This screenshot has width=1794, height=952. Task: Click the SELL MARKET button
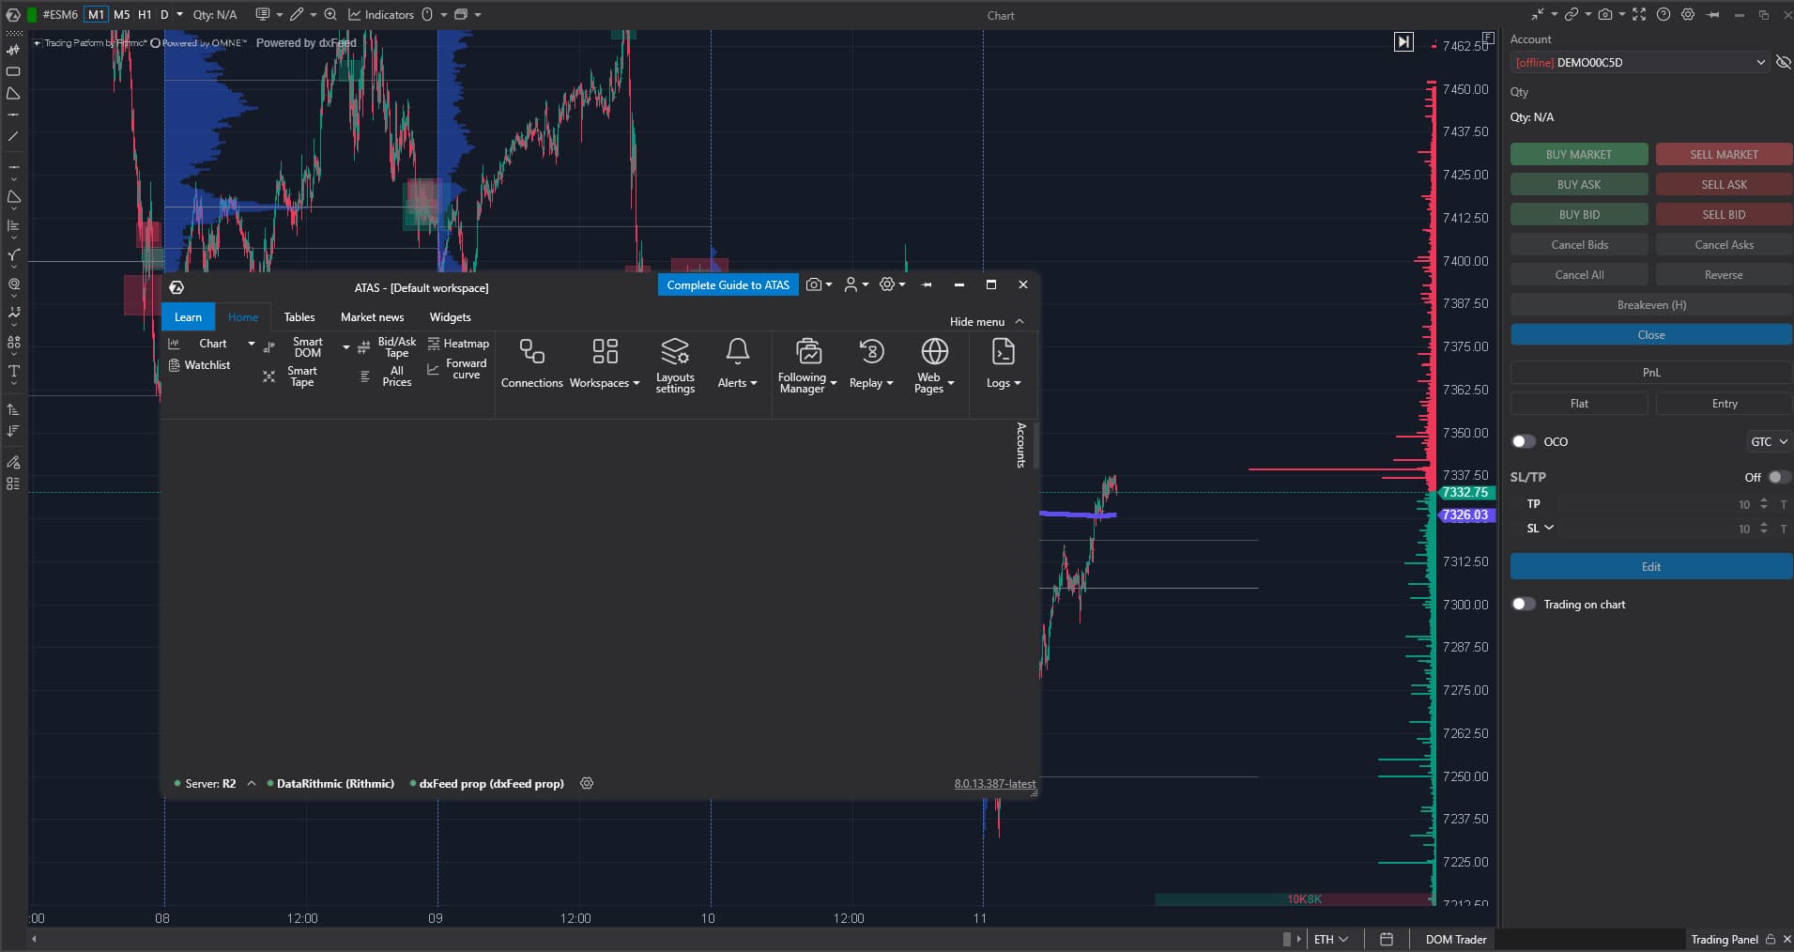click(x=1724, y=154)
